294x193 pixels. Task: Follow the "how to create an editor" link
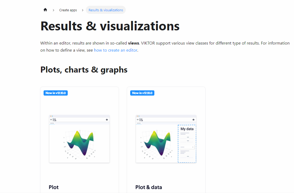[115, 50]
